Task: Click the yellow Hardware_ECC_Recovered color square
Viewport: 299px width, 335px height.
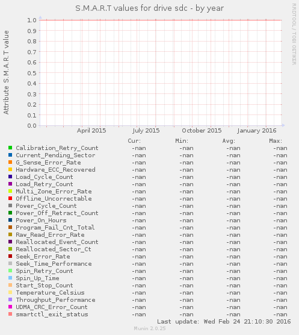Action: 10,169
